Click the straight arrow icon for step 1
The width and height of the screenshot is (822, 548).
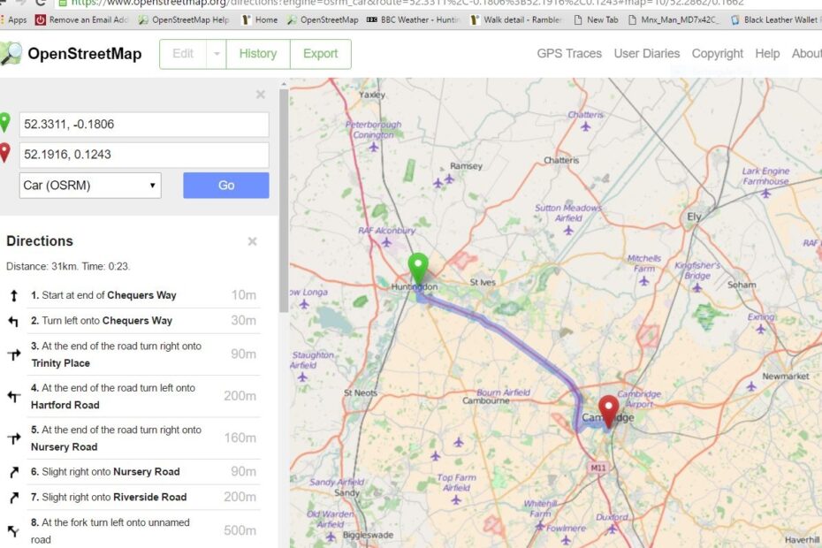[14, 296]
